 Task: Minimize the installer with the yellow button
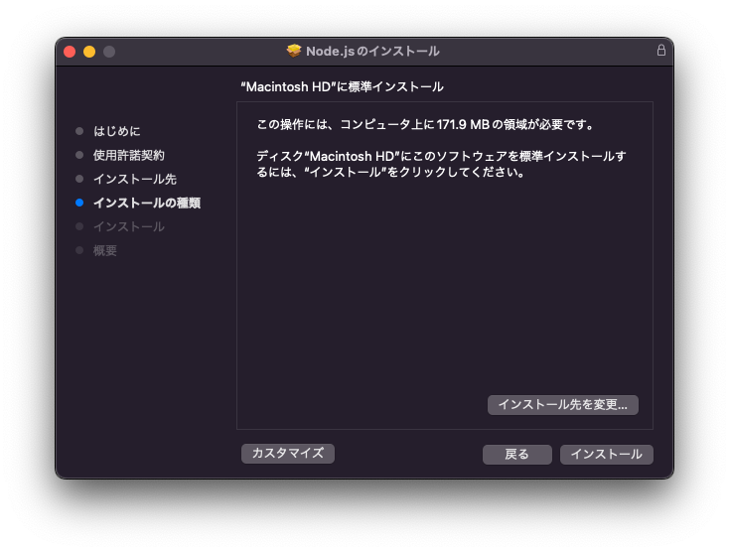pos(89,51)
